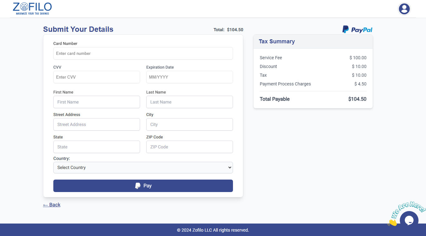Submit payment with the Pay button

(143, 186)
